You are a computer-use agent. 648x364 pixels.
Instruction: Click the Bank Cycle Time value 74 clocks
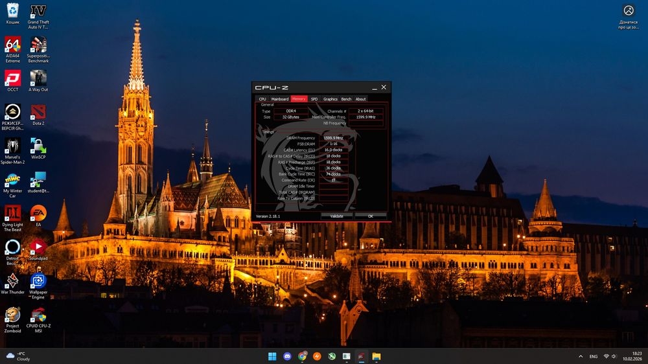point(333,174)
